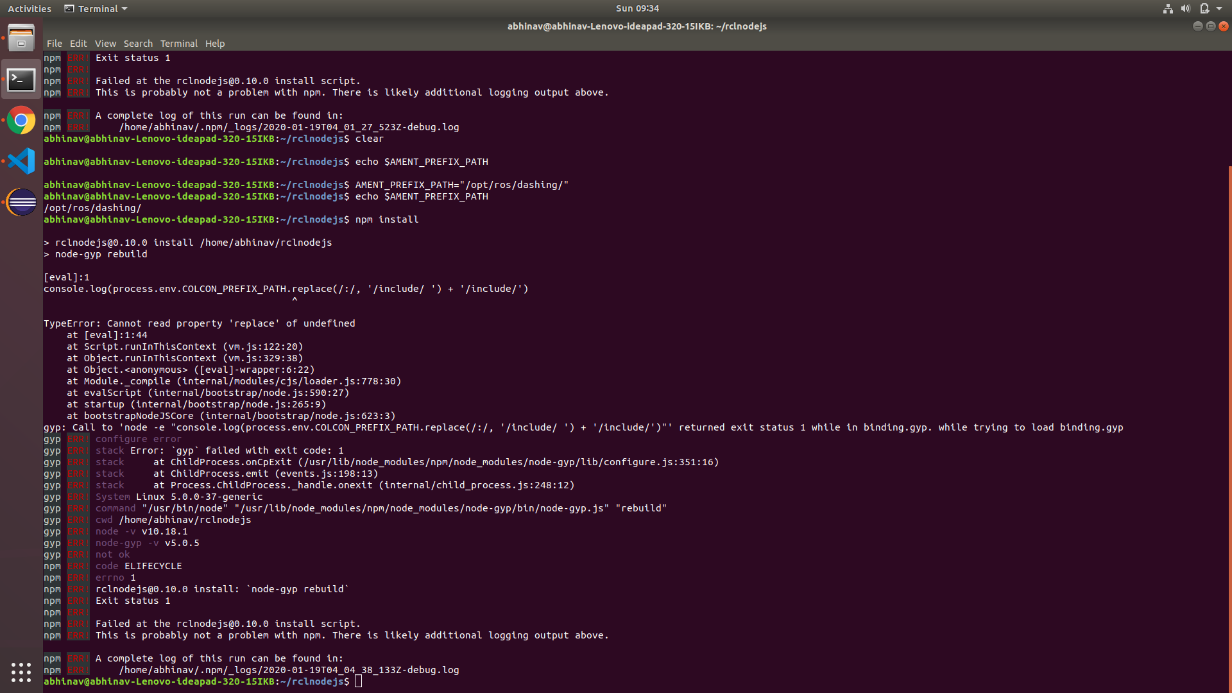Open the File menu
1232x693 pixels.
54,44
